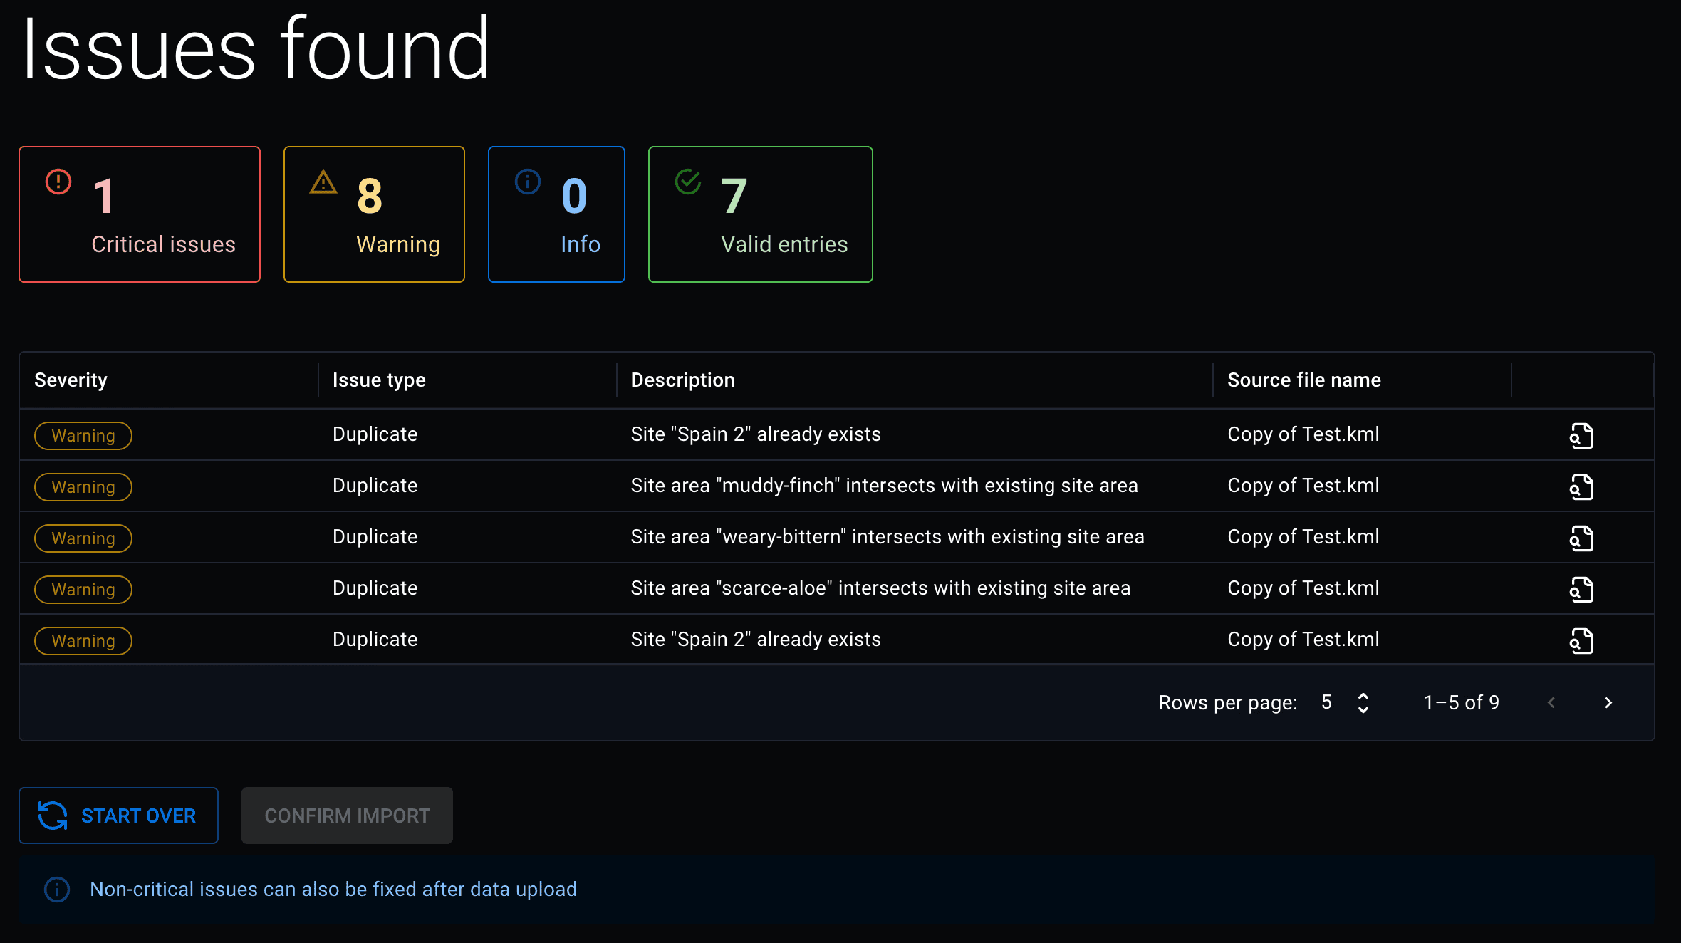
Task: Click file search icon in first row
Action: pos(1581,436)
